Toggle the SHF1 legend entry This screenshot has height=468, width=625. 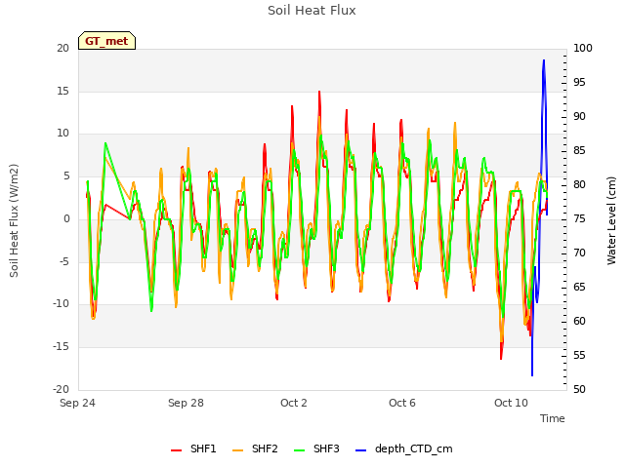tap(193, 448)
